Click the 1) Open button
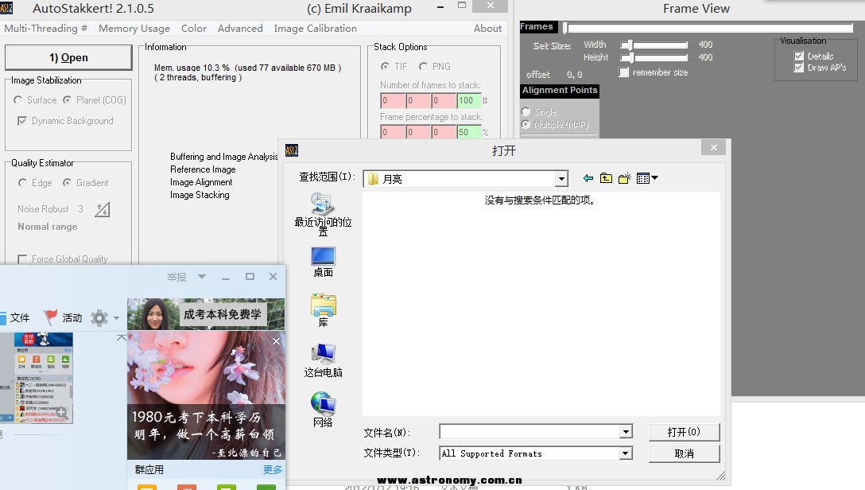 point(68,57)
